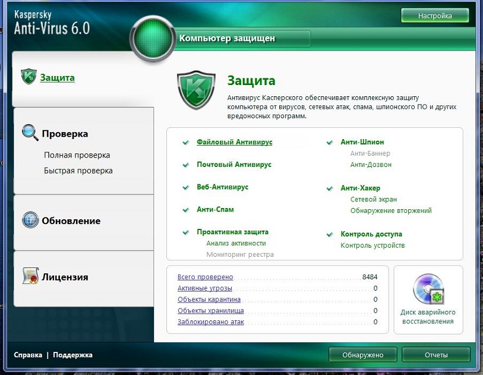Select Анти-Баннер subcomponent

370,153
